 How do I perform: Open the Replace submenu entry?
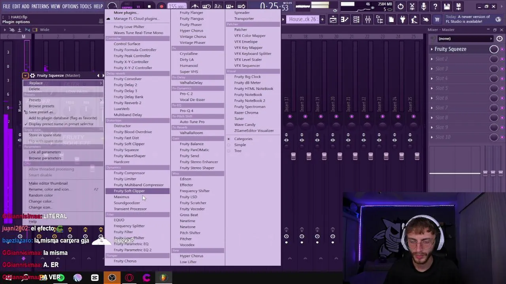pyautogui.click(x=63, y=83)
